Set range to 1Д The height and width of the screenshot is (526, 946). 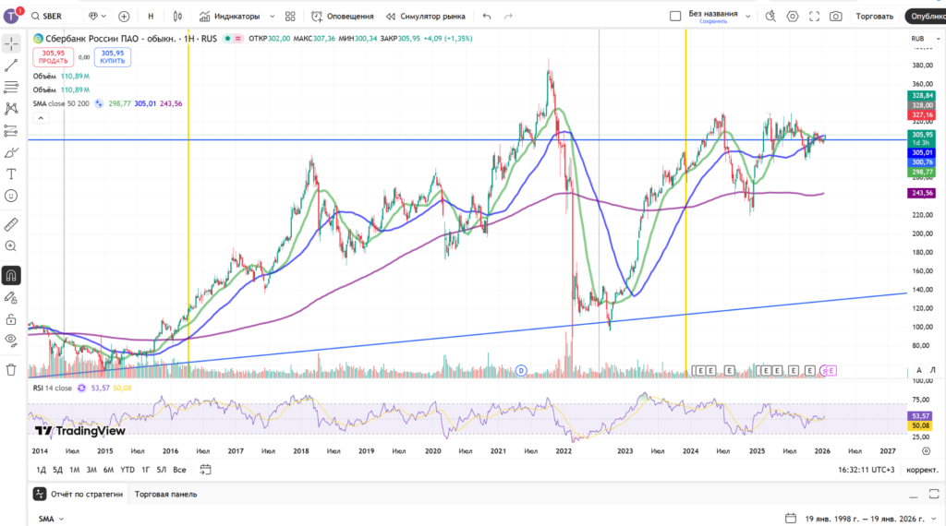(x=41, y=470)
